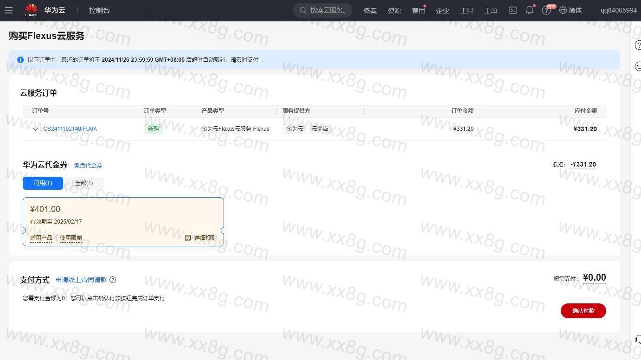Image resolution: width=641 pixels, height=360 pixels.
Task: Select the 可用(1) vouchers tab
Action: point(43,183)
